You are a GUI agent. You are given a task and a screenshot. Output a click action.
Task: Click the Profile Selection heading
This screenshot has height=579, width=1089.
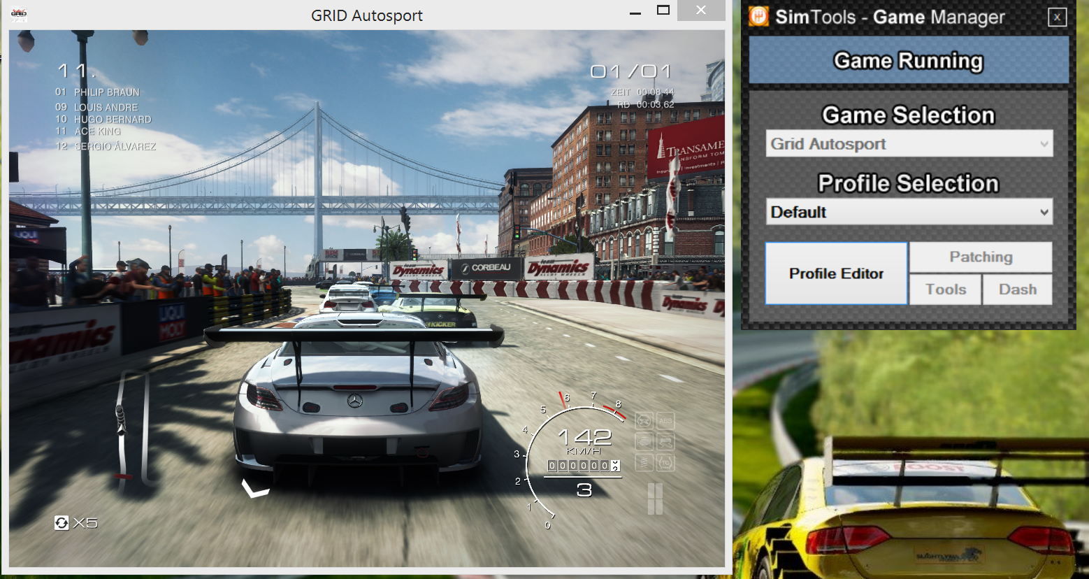[909, 183]
